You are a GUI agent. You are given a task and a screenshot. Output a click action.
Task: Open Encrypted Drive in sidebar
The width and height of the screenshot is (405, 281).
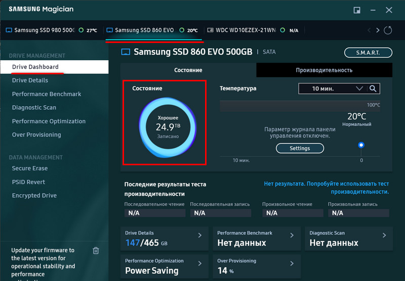coord(34,196)
